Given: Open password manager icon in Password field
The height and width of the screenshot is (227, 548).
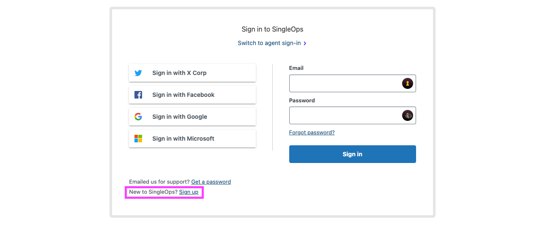Looking at the screenshot, I should (x=407, y=115).
